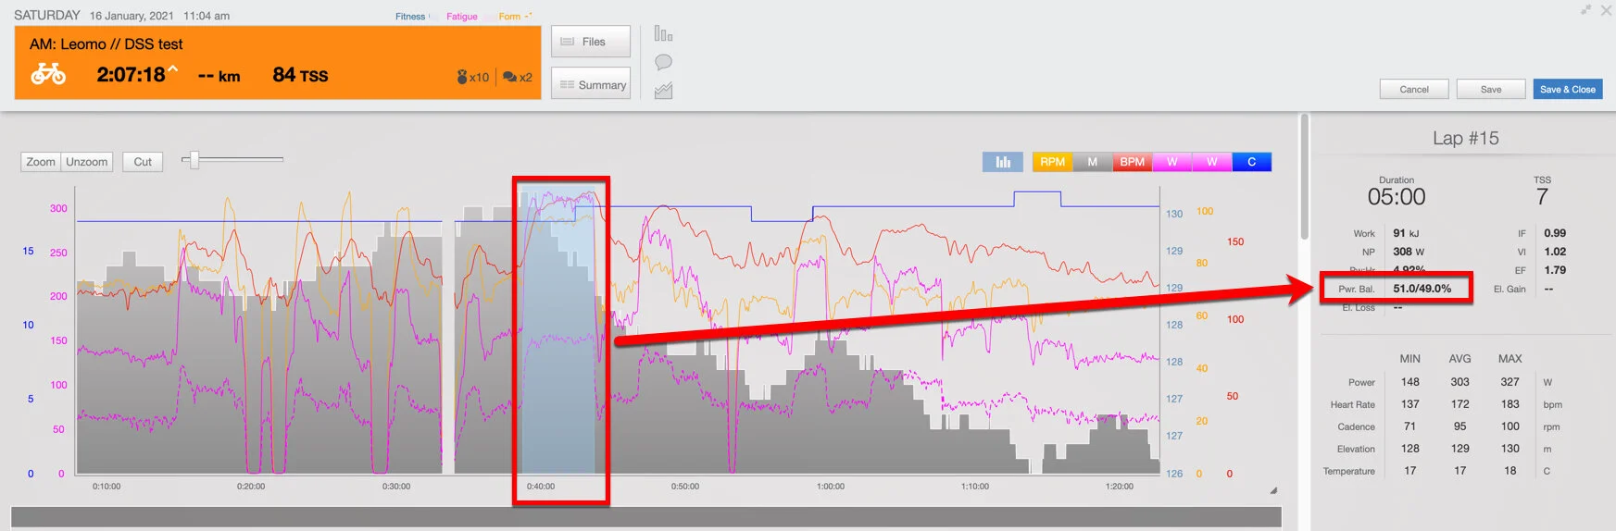The height and width of the screenshot is (531, 1616).
Task: Click the 129 average elevation value
Action: click(x=1459, y=449)
